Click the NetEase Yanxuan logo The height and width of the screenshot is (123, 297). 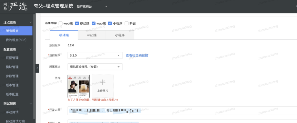tap(15, 7)
